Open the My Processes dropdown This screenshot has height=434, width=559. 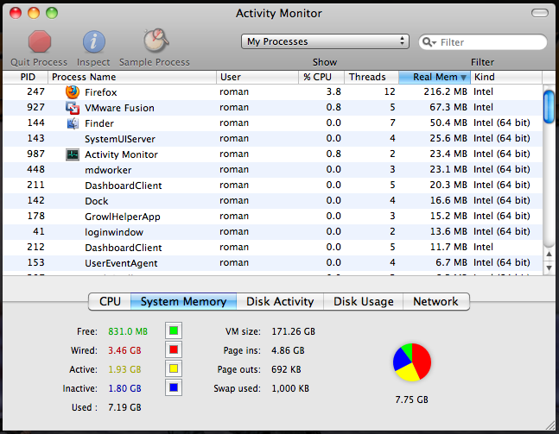pos(325,41)
